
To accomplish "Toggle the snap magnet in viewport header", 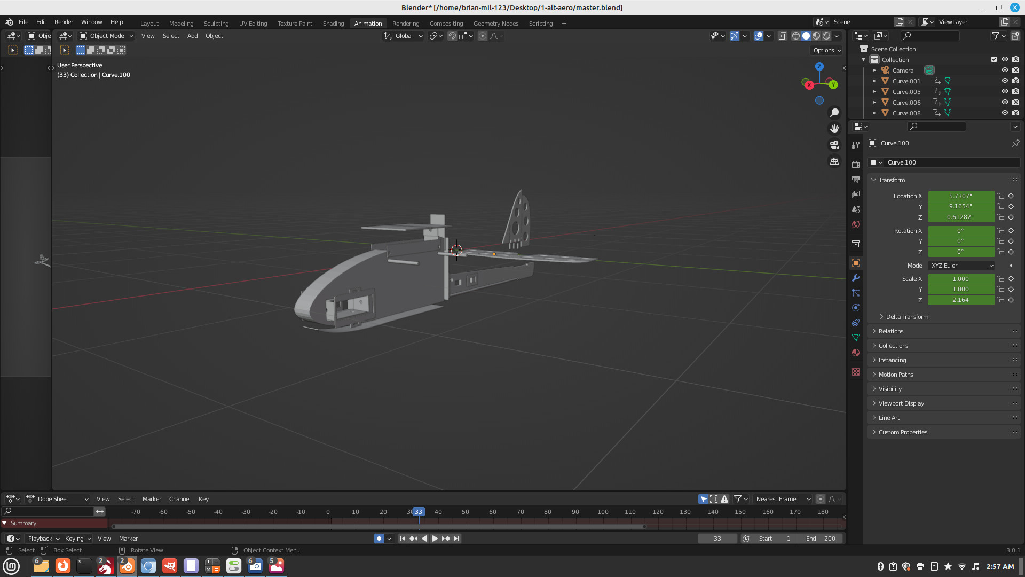I will 452,36.
